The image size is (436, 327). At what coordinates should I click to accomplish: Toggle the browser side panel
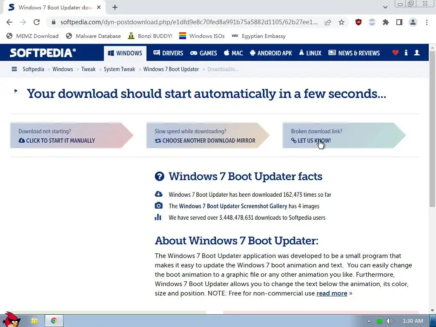[x=399, y=22]
